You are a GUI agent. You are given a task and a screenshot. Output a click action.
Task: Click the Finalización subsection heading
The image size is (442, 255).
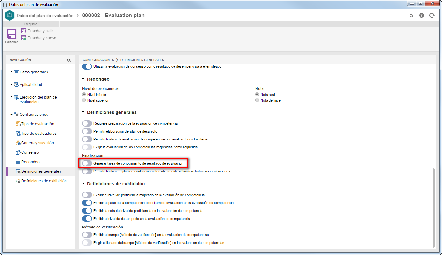click(x=93, y=156)
